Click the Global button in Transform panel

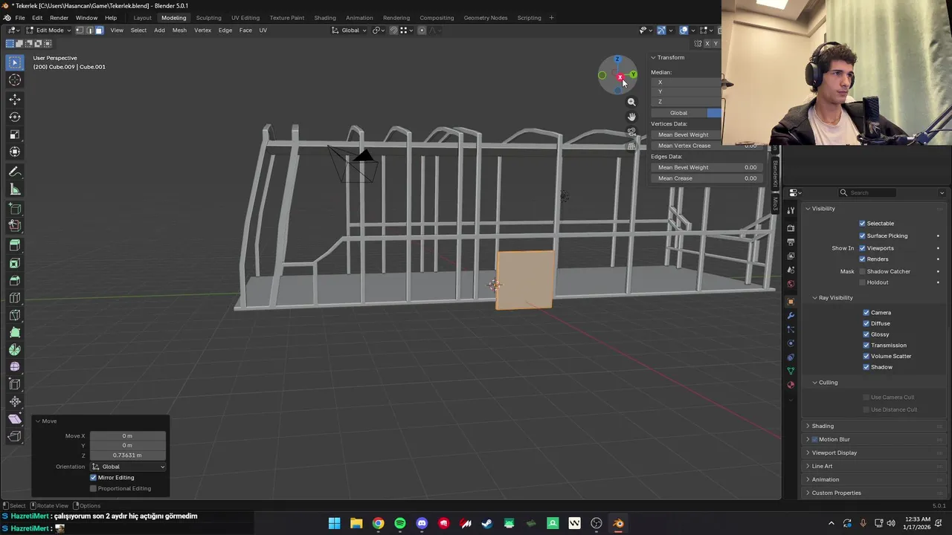[x=678, y=113]
